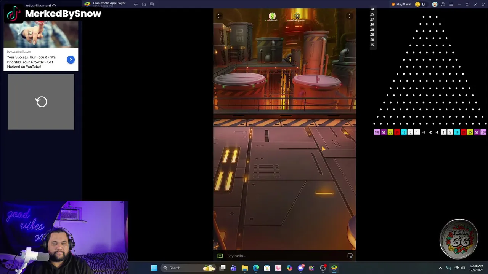The image size is (488, 274).
Task: Open the three-dot options menu in stream
Action: [x=349, y=16]
